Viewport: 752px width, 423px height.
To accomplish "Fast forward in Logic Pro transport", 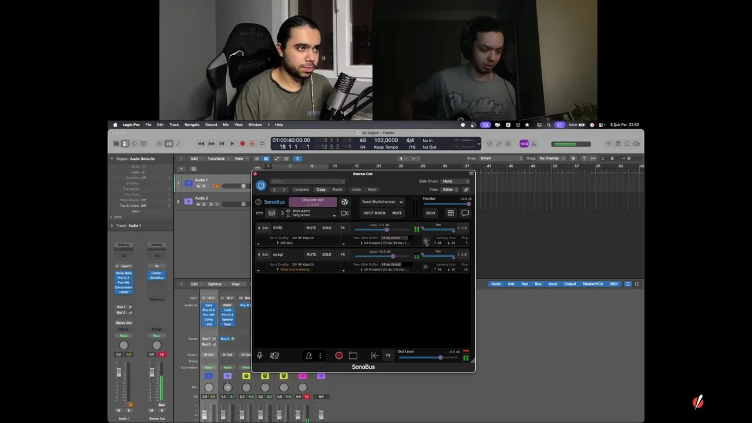I will 211,143.
